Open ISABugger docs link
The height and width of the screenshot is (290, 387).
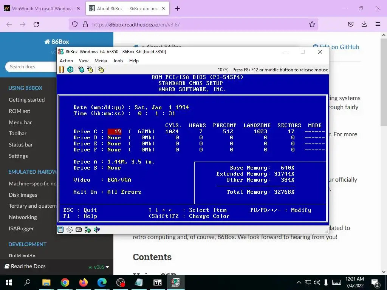21,228
